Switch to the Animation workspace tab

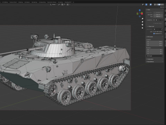27,2
